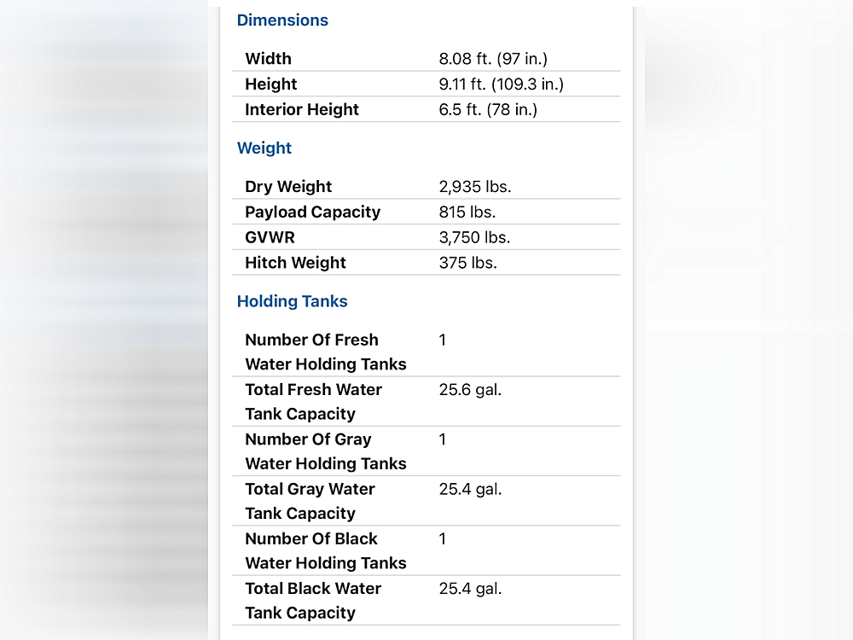The width and height of the screenshot is (853, 640).
Task: Select the 2,935 lbs. value
Action: tap(475, 187)
